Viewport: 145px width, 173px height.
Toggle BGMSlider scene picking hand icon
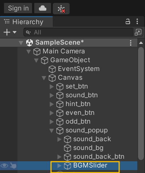[x=13, y=166]
